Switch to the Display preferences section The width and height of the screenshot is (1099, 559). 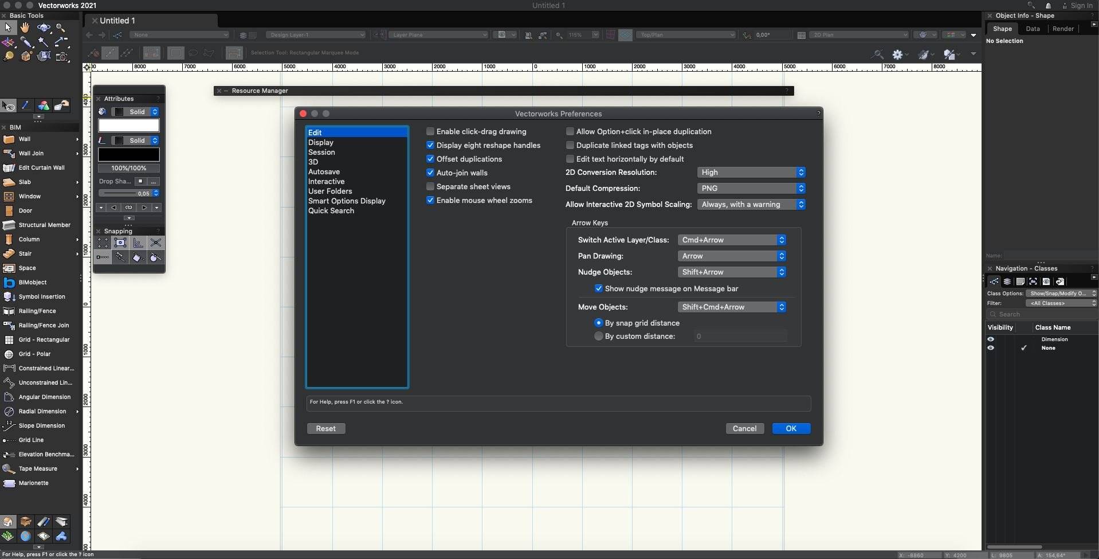[321, 142]
